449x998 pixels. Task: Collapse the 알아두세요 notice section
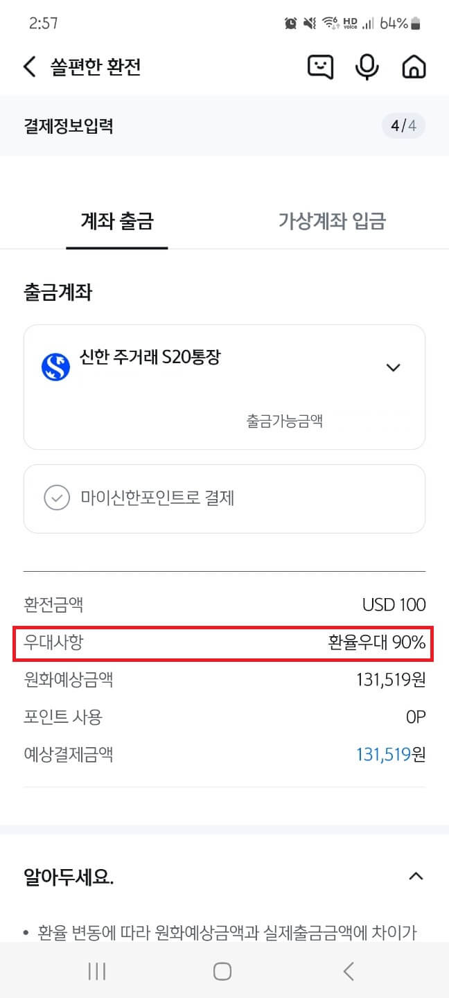(415, 875)
